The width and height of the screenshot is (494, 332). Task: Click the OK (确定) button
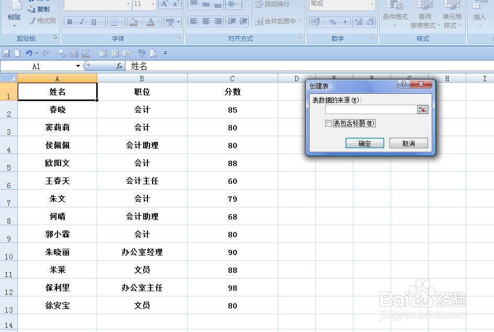(x=364, y=143)
